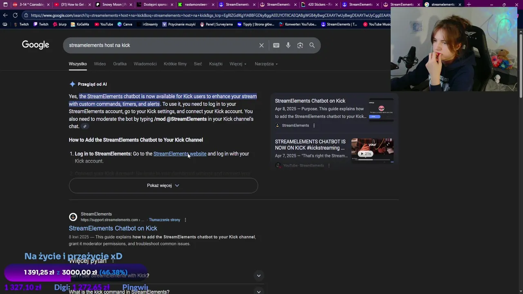This screenshot has width=523, height=294.
Task: Go back using the browser back arrow
Action: pos(5,15)
